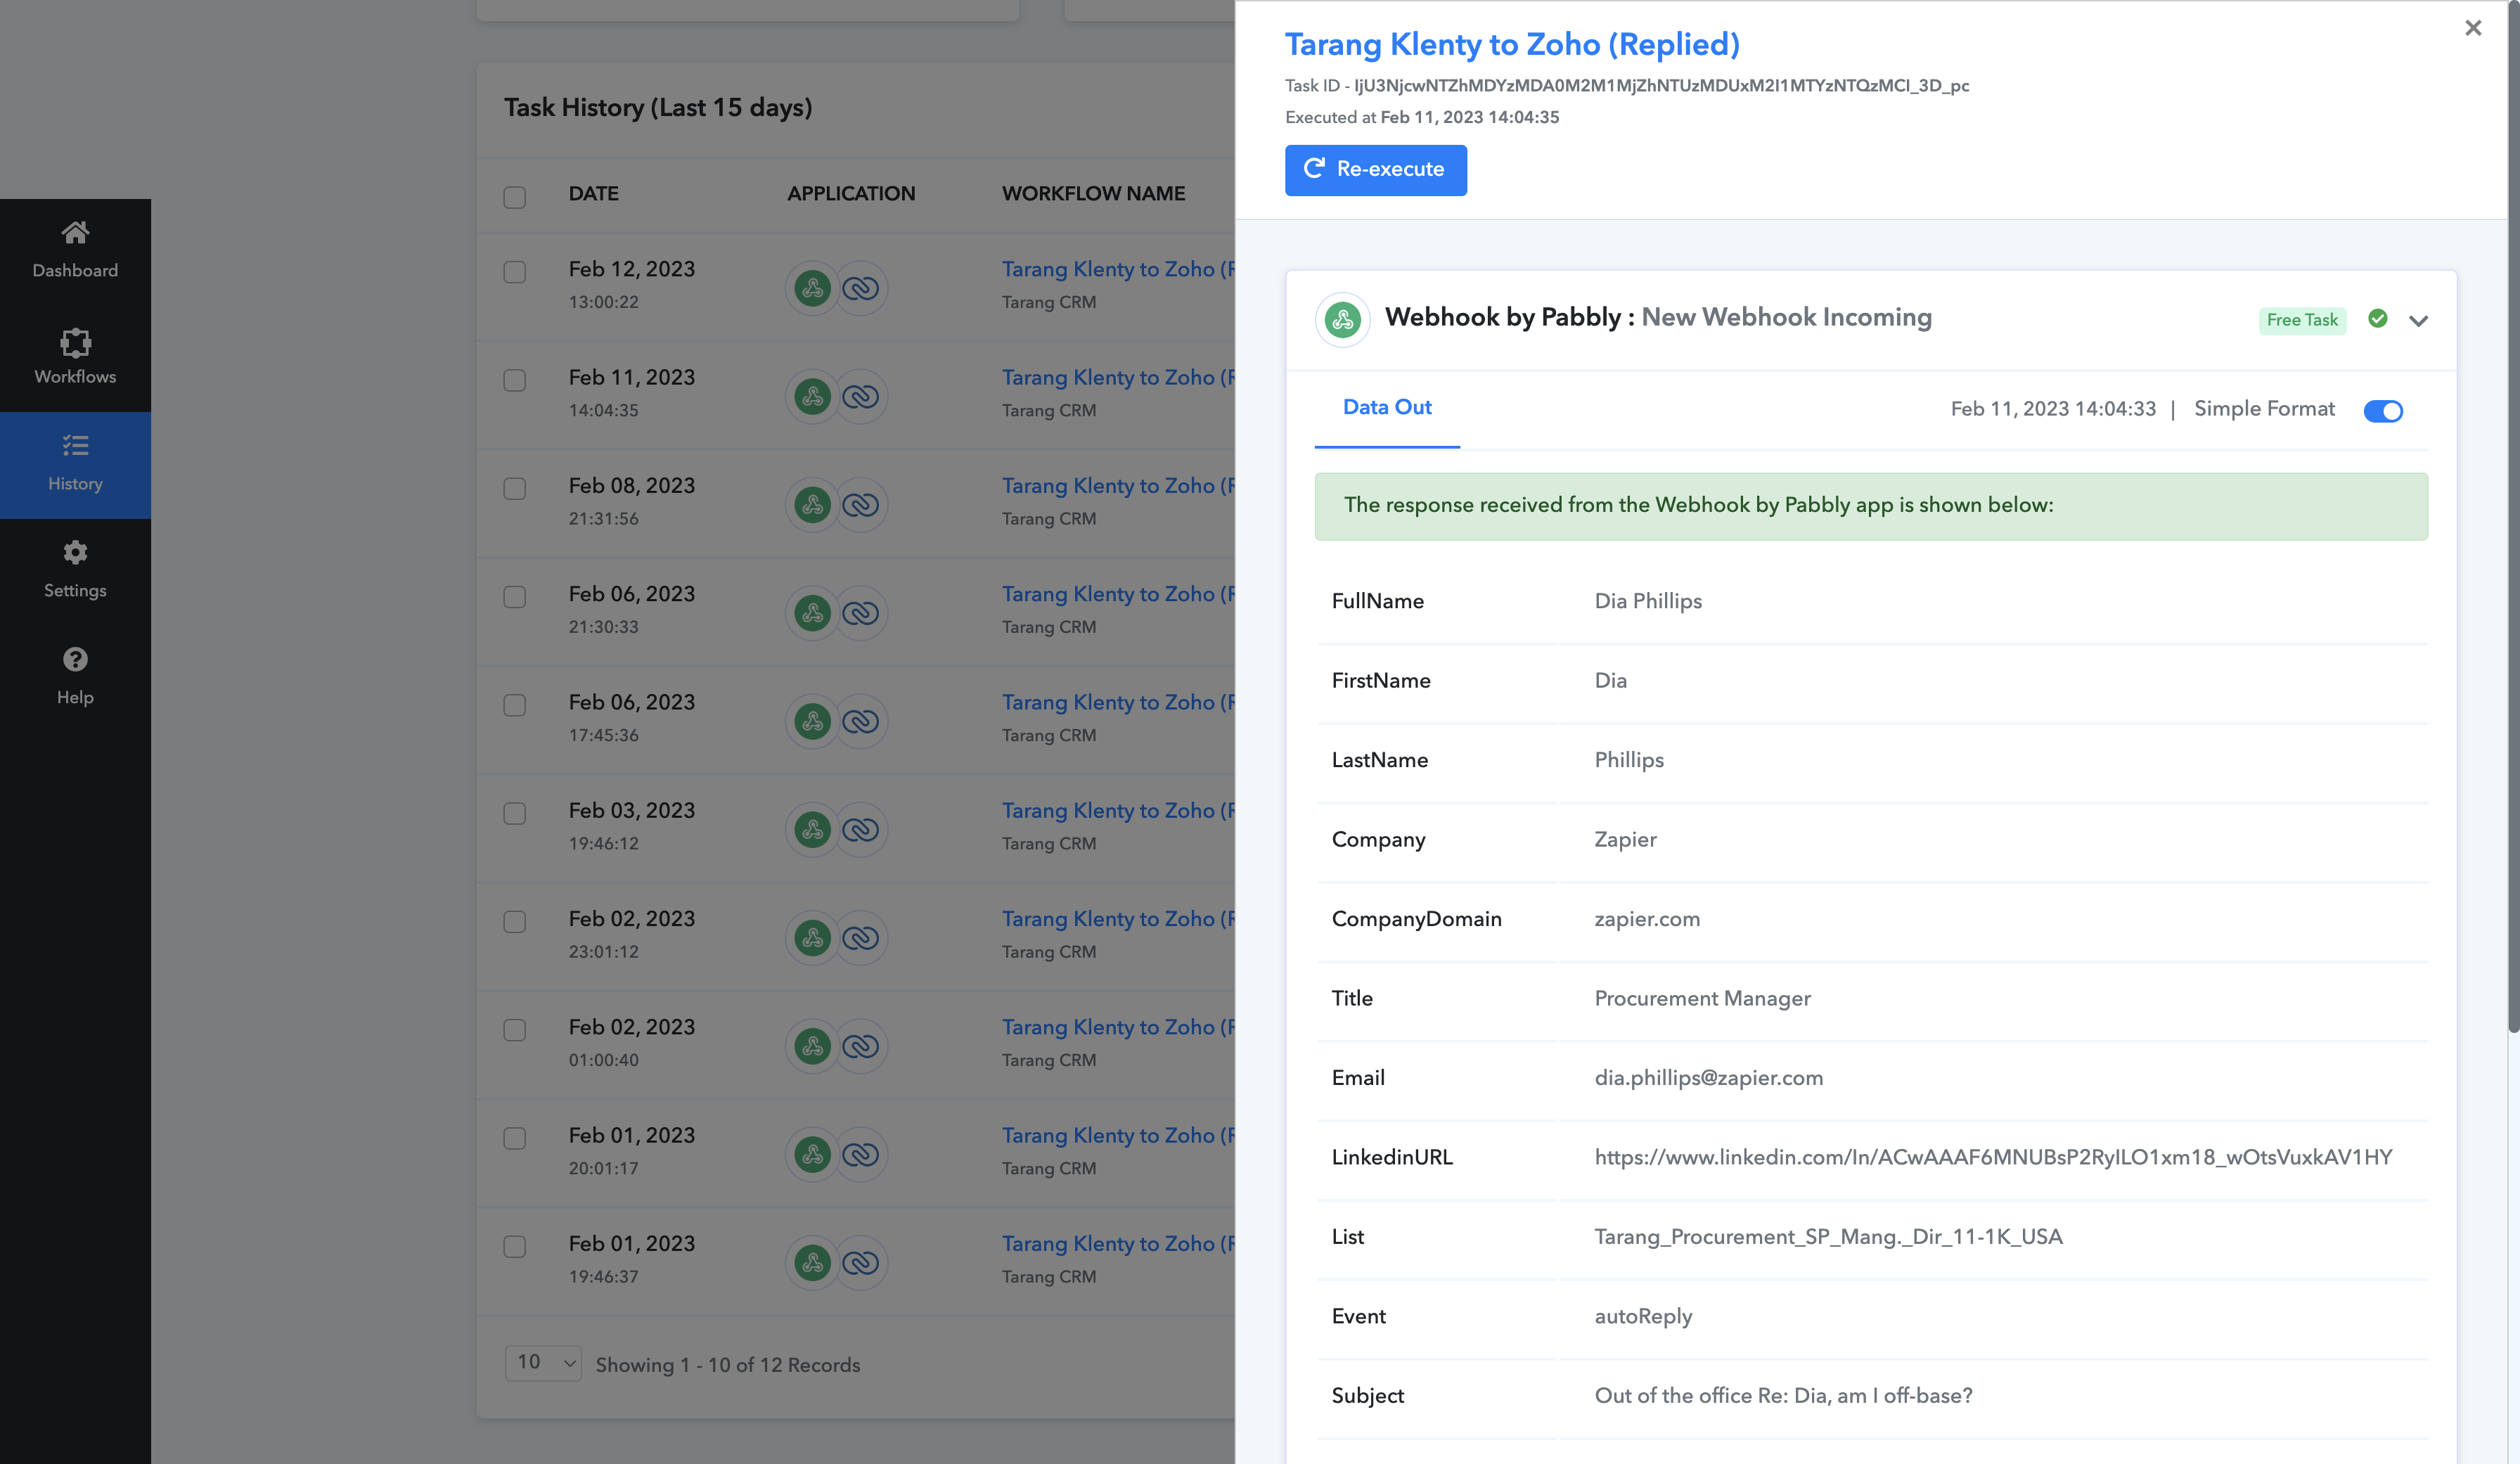
Task: Collapse the Webhook by Pabbly step
Action: click(2419, 321)
